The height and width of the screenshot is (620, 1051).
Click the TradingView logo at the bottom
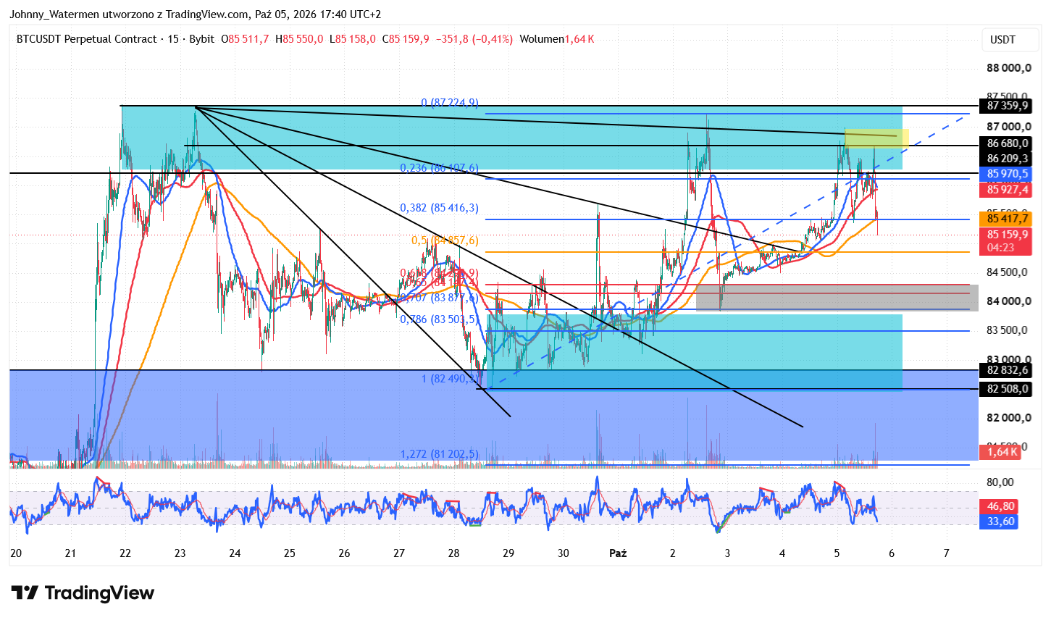click(83, 593)
